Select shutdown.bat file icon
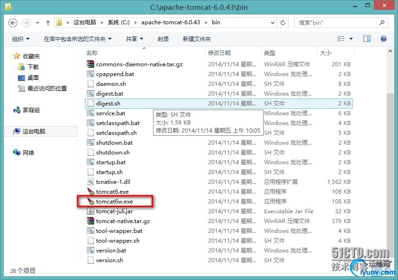 click(x=91, y=142)
